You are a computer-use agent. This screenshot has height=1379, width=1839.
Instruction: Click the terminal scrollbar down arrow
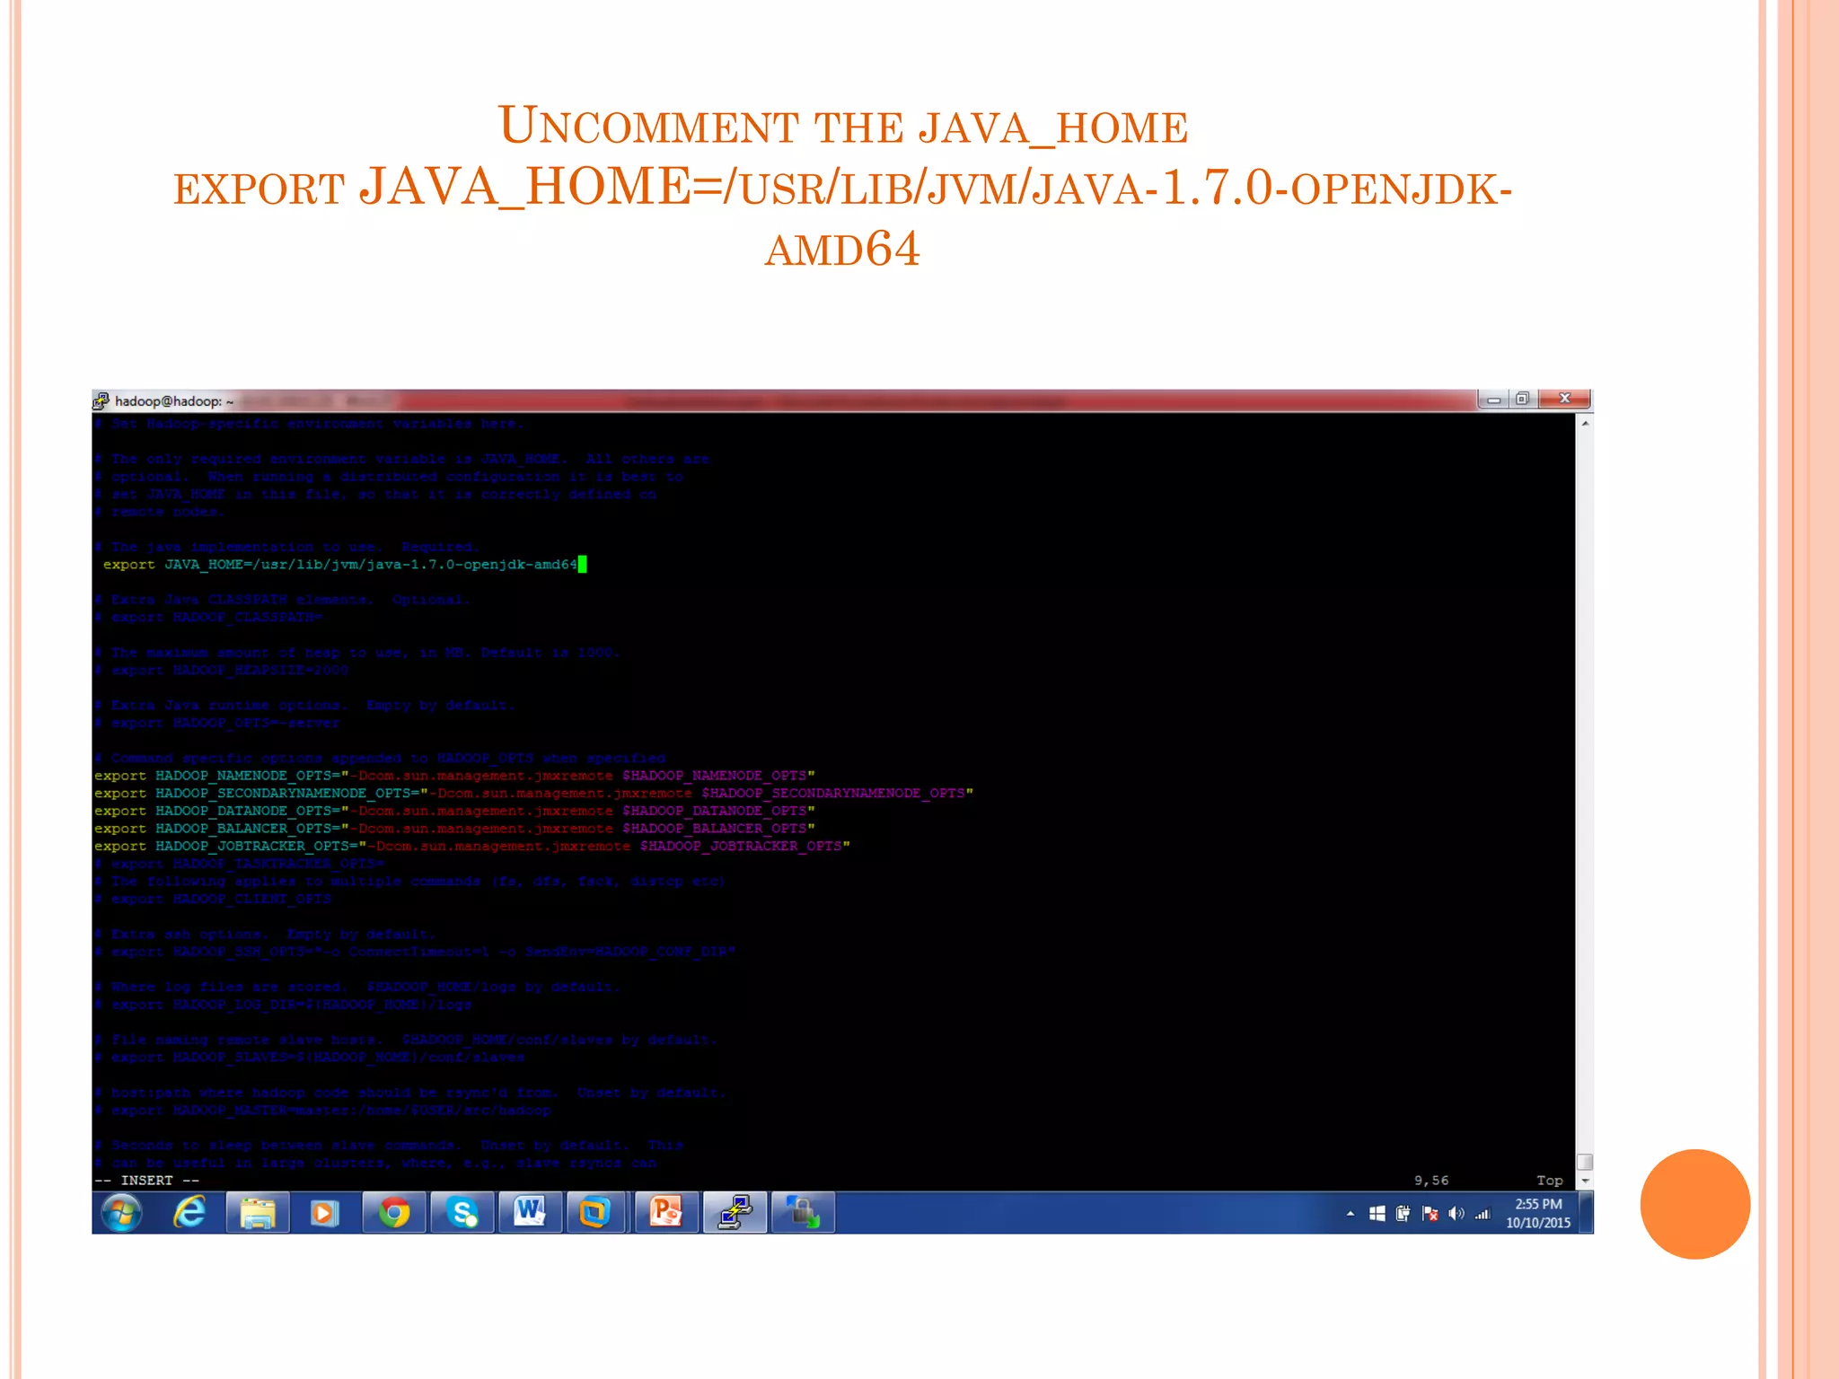[x=1585, y=1181]
